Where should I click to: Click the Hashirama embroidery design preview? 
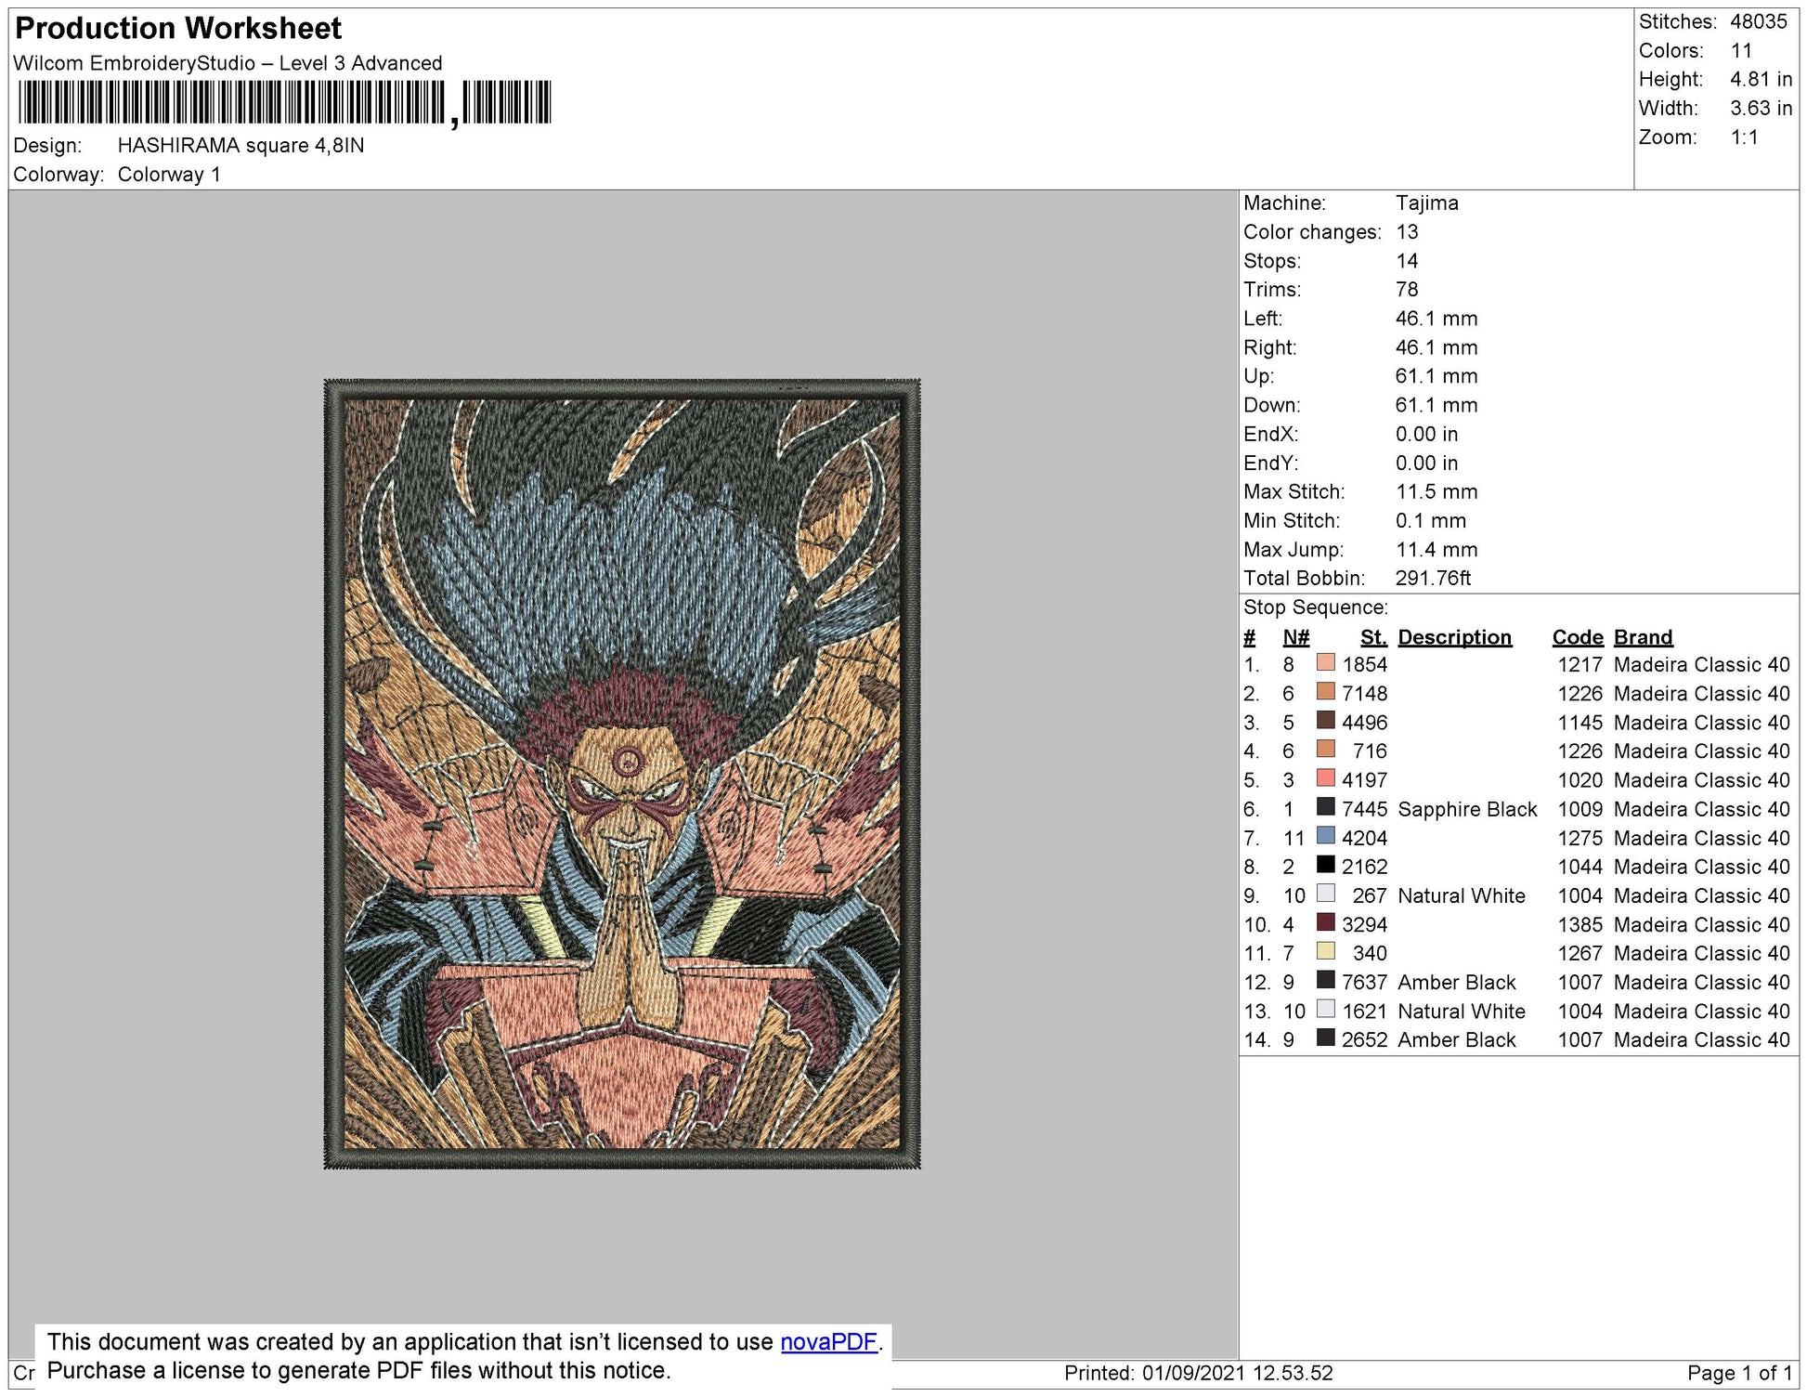point(621,773)
